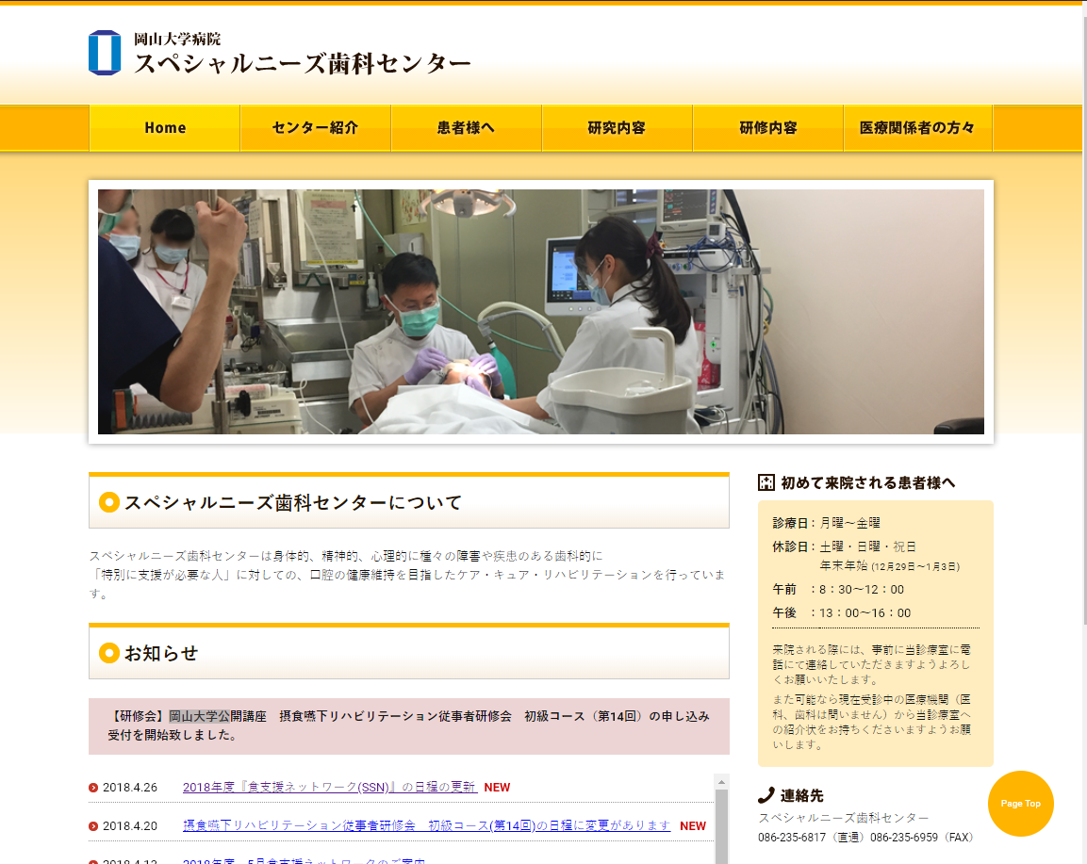The height and width of the screenshot is (864, 1087).
Task: Click the 午前 :8:30〜12:00 hours text
Action: [838, 590]
